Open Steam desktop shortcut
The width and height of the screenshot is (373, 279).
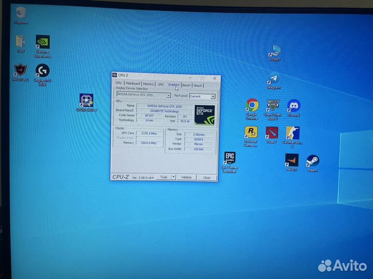point(312,163)
